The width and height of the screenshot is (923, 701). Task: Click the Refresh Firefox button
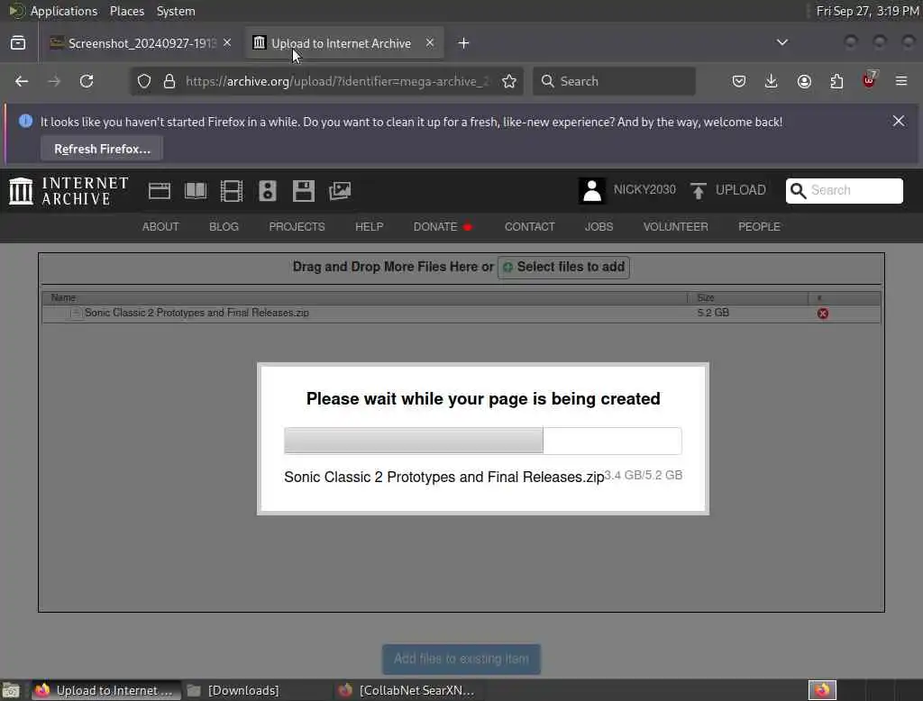pos(102,149)
